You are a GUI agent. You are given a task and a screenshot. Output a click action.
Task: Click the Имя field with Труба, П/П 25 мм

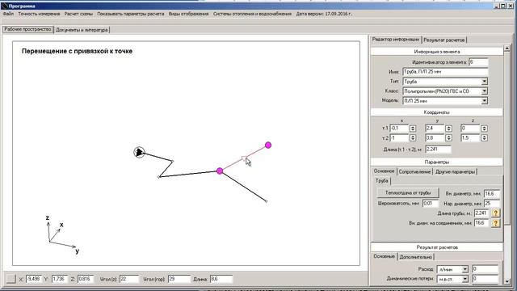[445, 72]
